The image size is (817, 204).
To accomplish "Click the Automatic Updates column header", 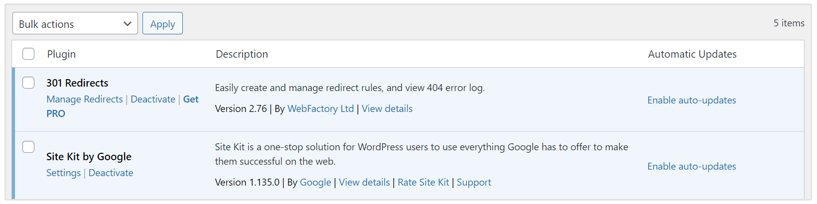I will click(692, 54).
